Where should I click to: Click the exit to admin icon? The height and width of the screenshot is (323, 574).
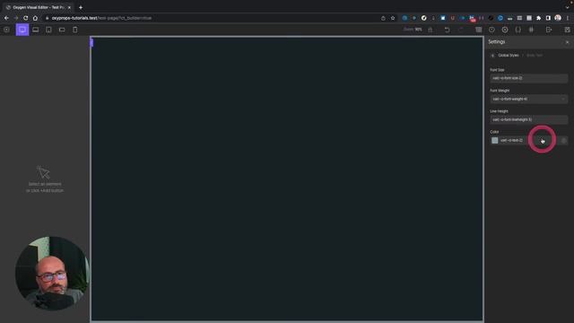coord(549,30)
